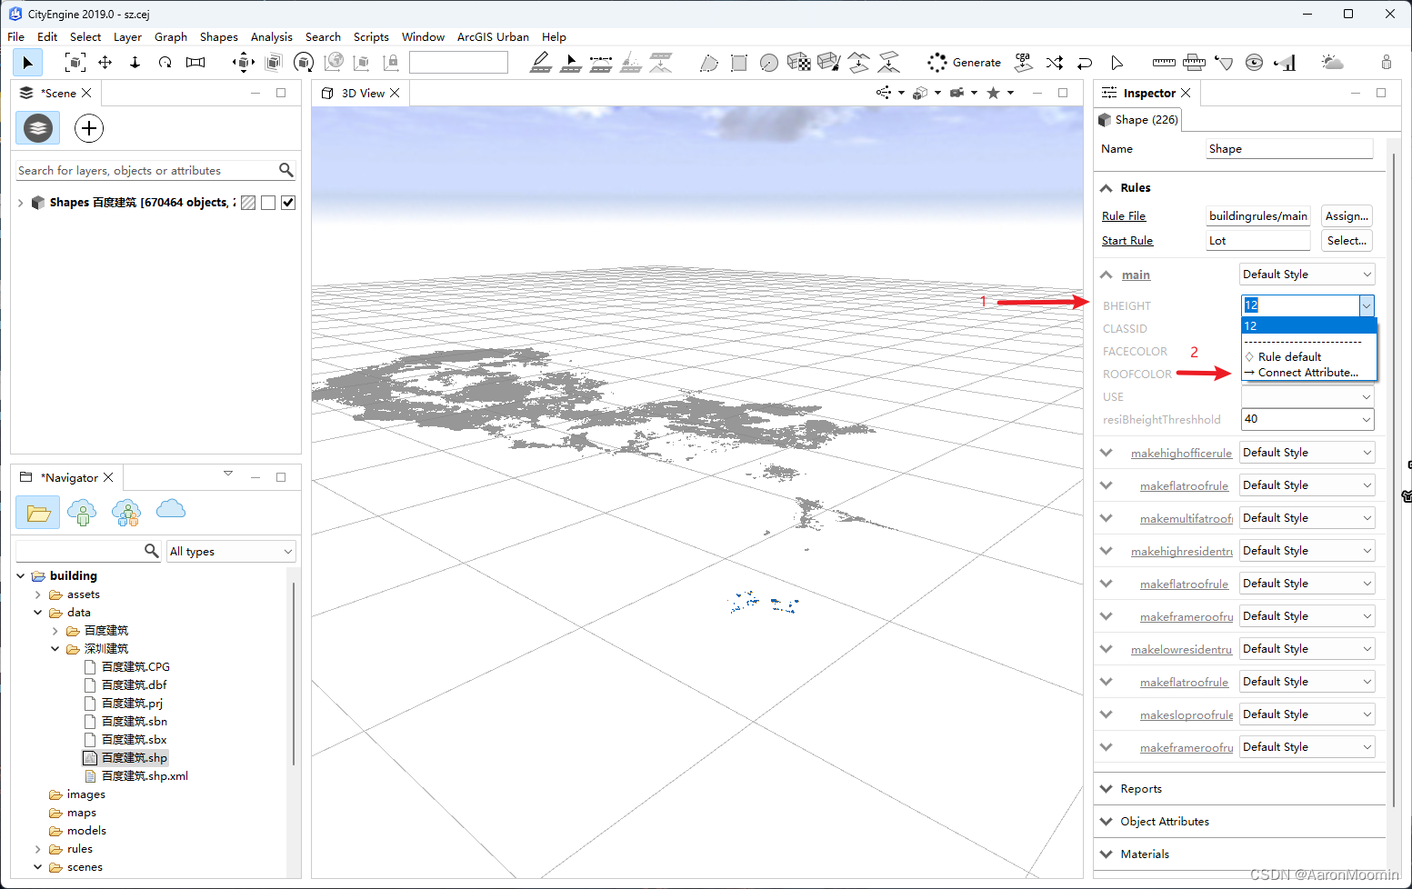This screenshot has width=1412, height=889.
Task: Click the View Dome eye tool
Action: click(x=1254, y=62)
